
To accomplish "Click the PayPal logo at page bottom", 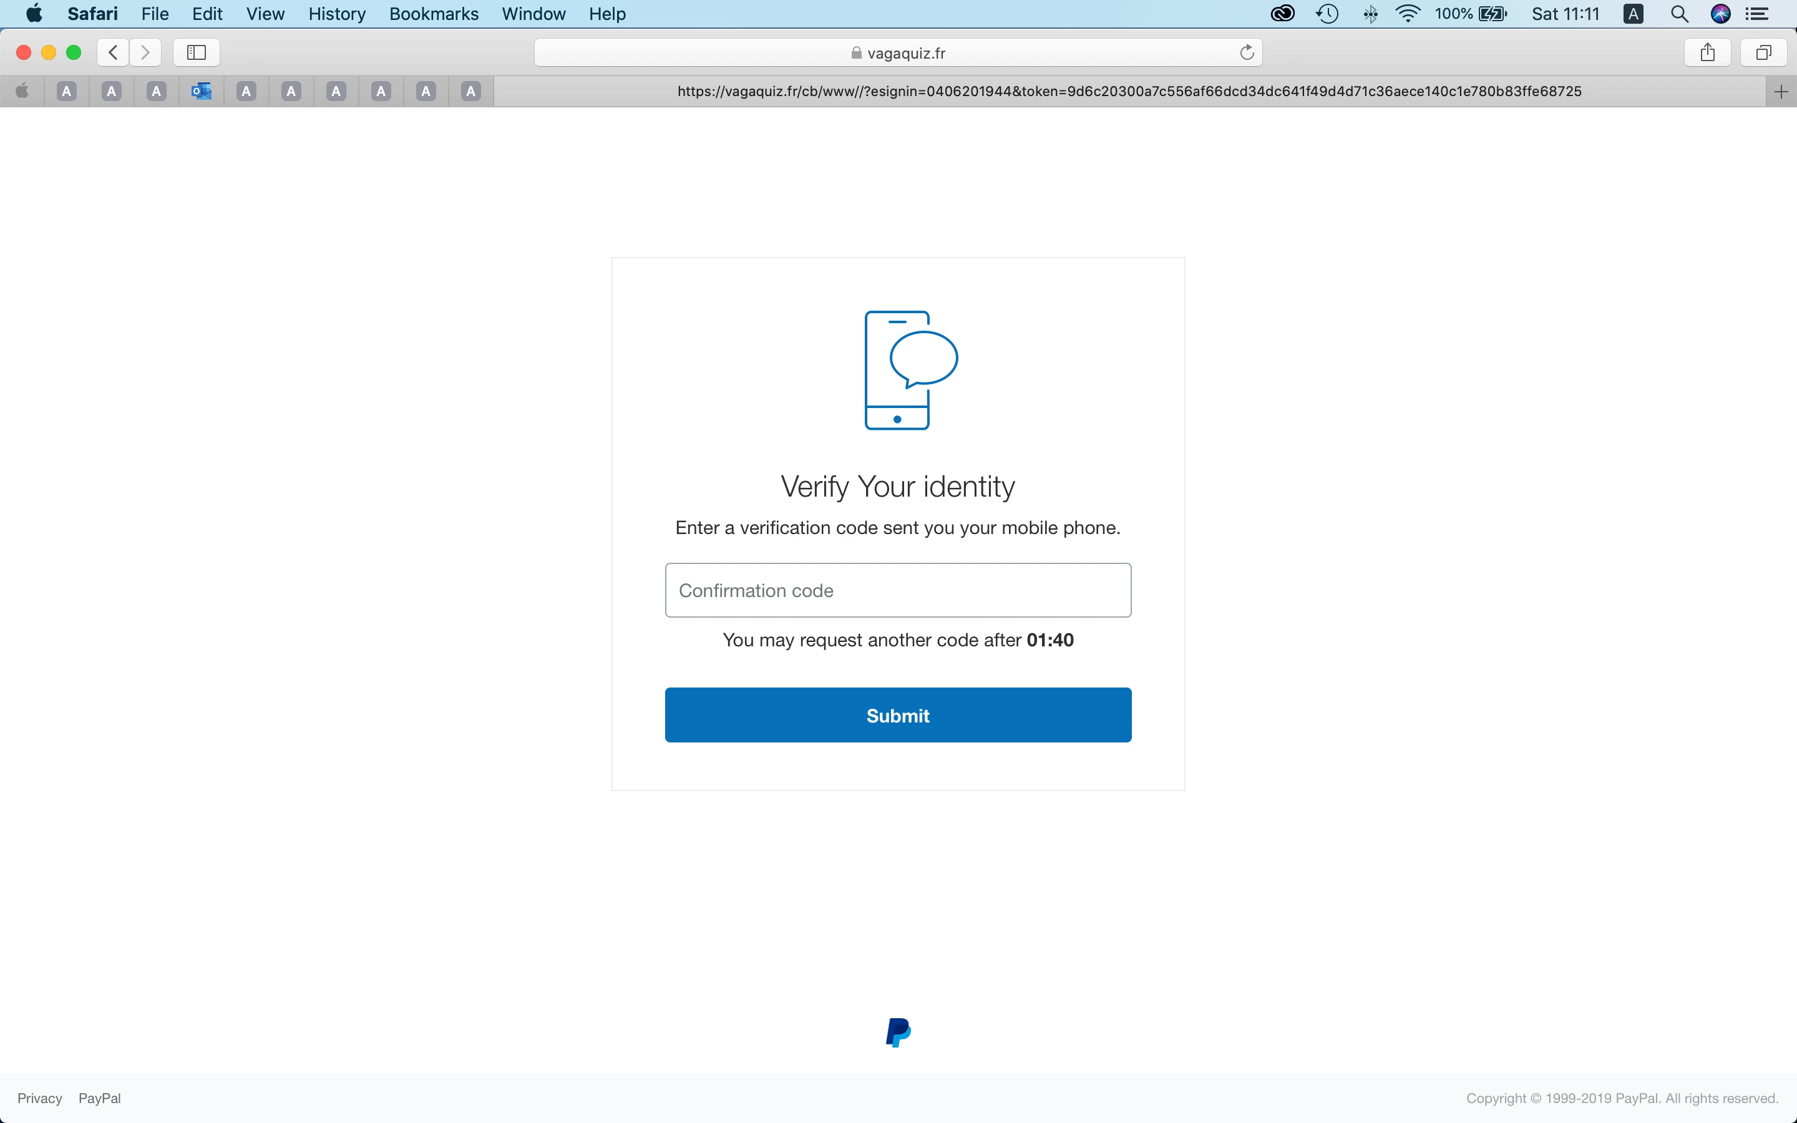I will [898, 1033].
